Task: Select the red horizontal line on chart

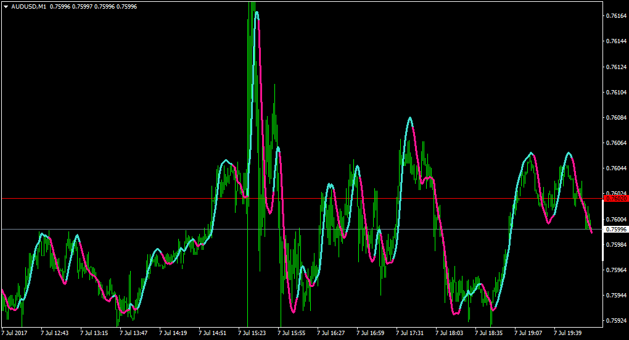Action: tap(302, 198)
